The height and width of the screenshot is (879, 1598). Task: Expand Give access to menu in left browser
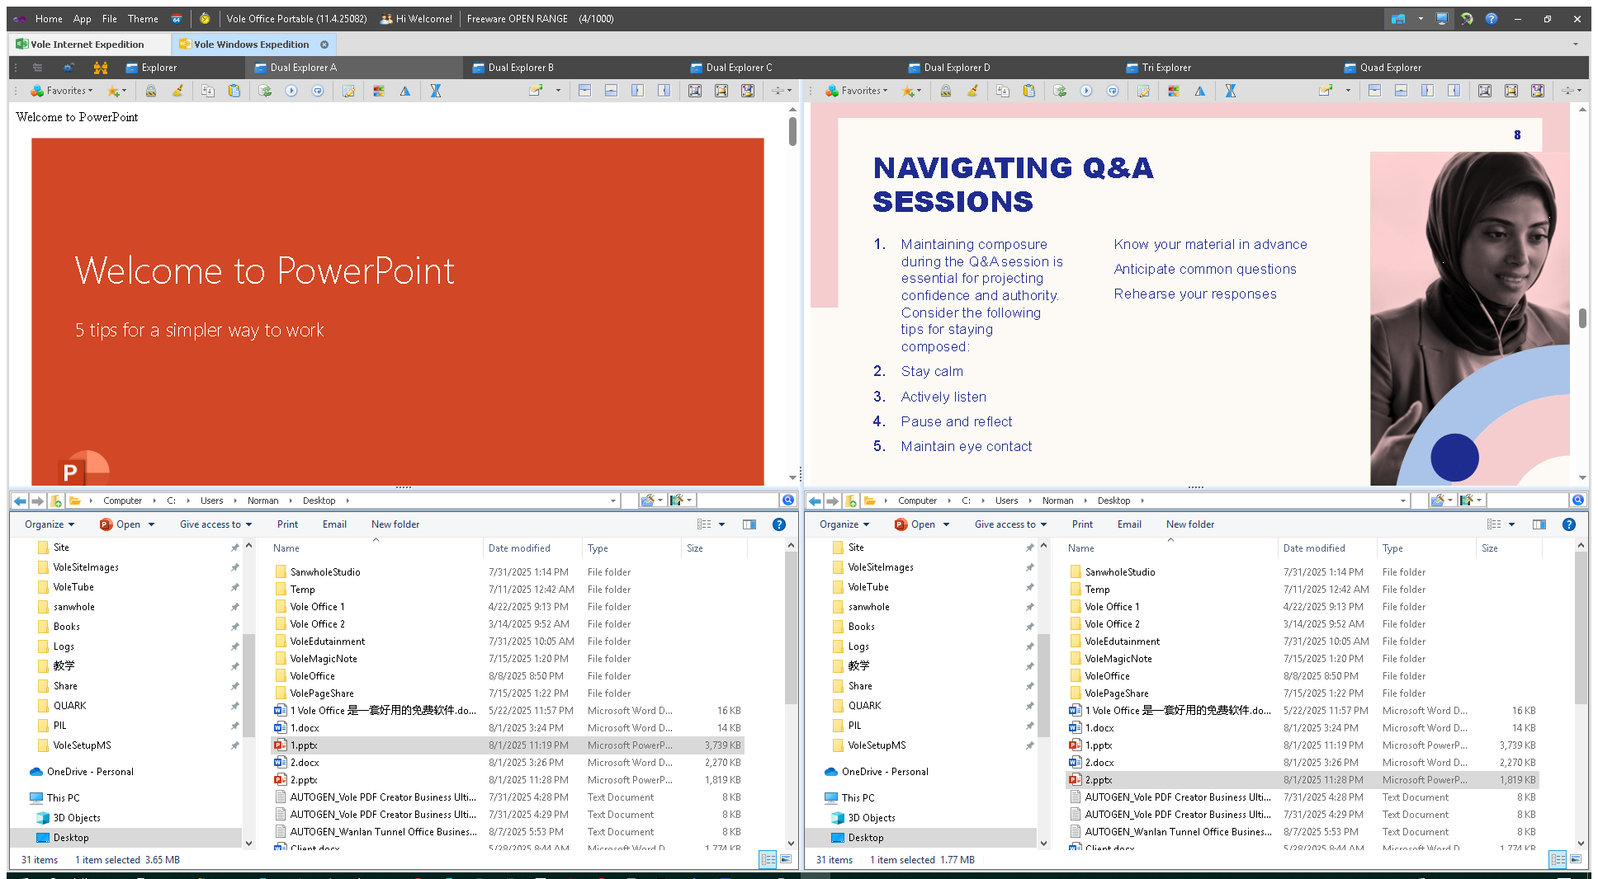point(215,524)
